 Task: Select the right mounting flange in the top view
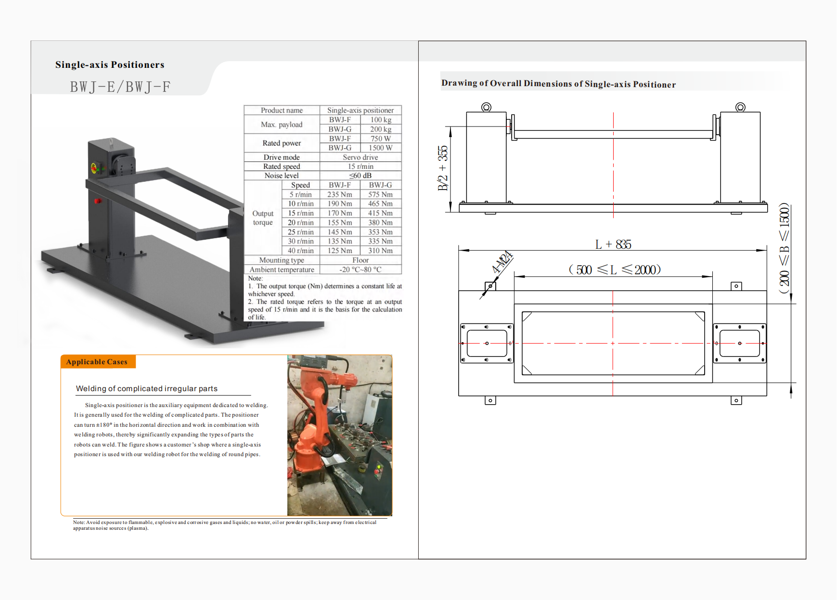[739, 343]
